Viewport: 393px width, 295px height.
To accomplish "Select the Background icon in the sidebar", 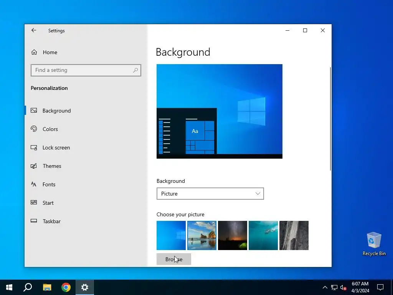I will point(34,110).
